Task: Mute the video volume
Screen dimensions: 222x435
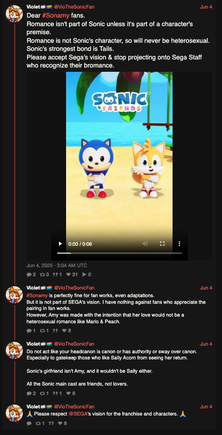Action: click(145, 243)
